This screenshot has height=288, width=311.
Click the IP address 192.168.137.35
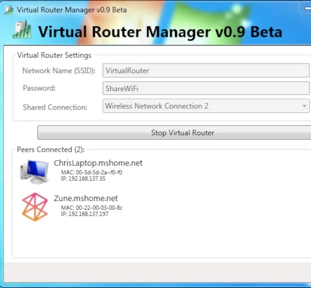click(x=83, y=178)
